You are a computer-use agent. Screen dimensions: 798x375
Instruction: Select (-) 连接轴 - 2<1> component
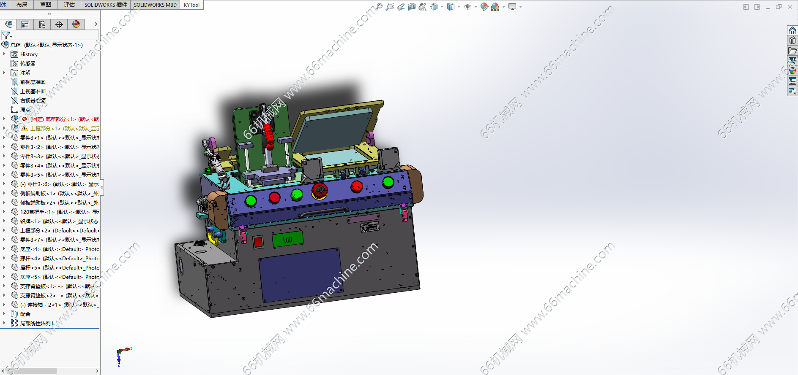55,305
